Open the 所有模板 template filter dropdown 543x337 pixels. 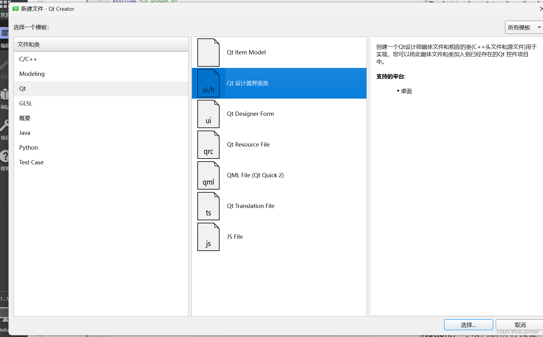524,27
